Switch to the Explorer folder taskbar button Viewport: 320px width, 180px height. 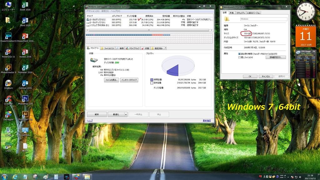87,177
